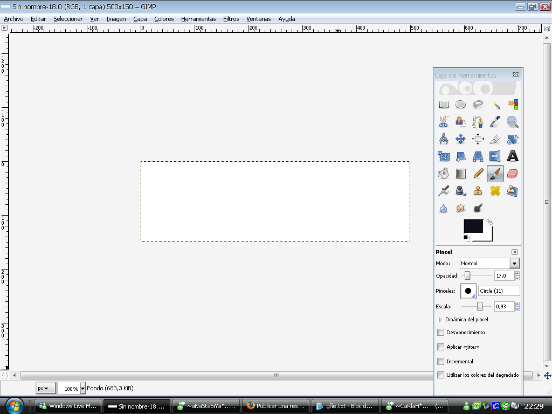Screen dimensions: 552x414
Task: Pick the Bucket Fill tool
Action: (444, 174)
